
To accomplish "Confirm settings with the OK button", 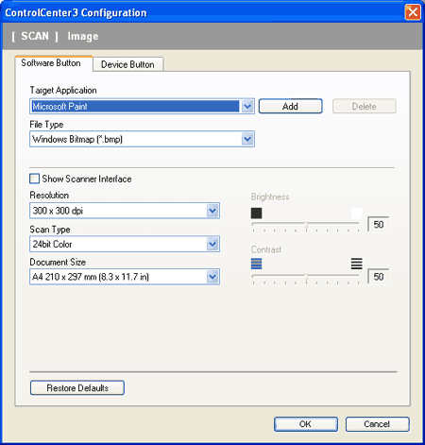I will [x=305, y=424].
